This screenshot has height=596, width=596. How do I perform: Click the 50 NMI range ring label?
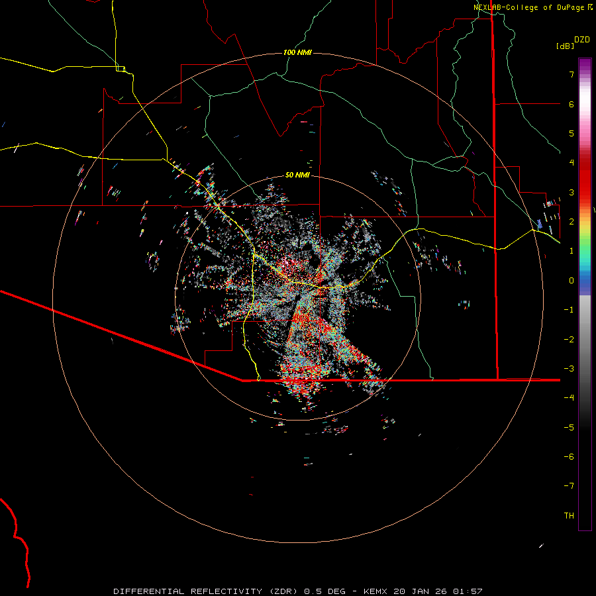(x=297, y=175)
